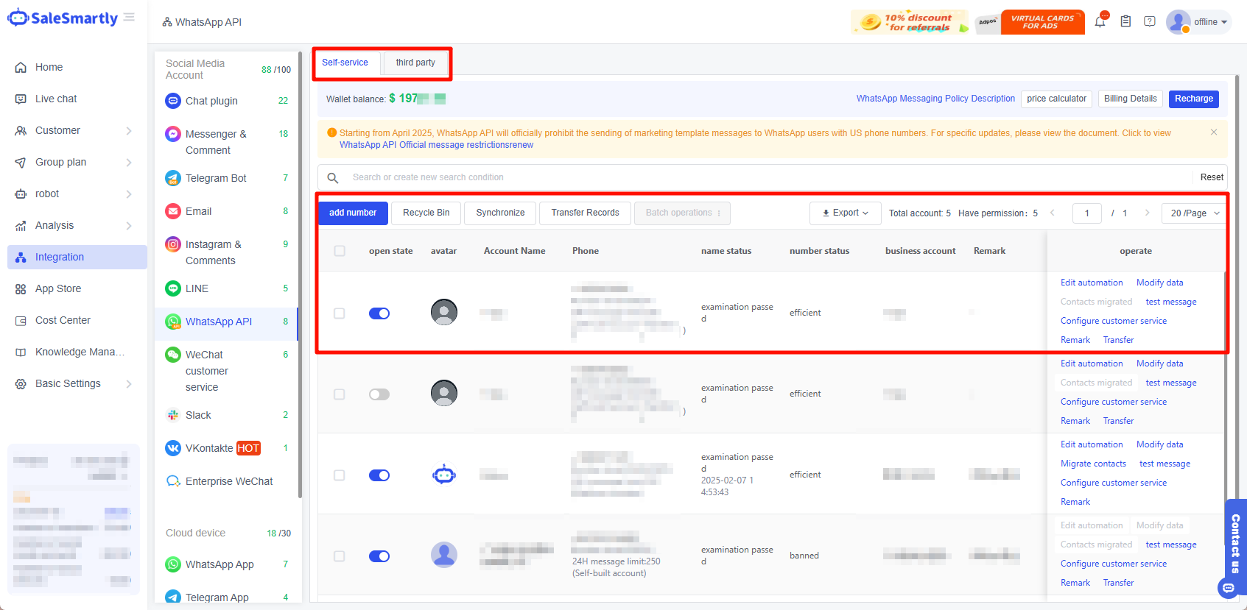
Task: Select the Telegram Bot channel icon
Action: [x=173, y=178]
